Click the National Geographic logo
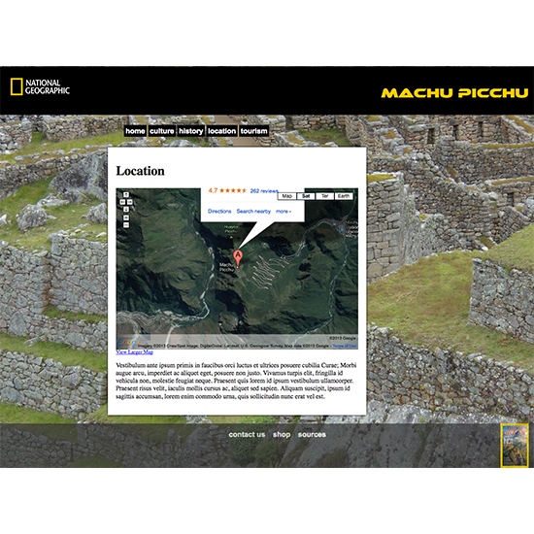Viewport: 534px width, 534px height. coord(40,86)
